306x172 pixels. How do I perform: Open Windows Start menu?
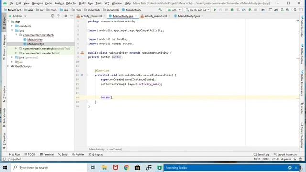point(5,168)
